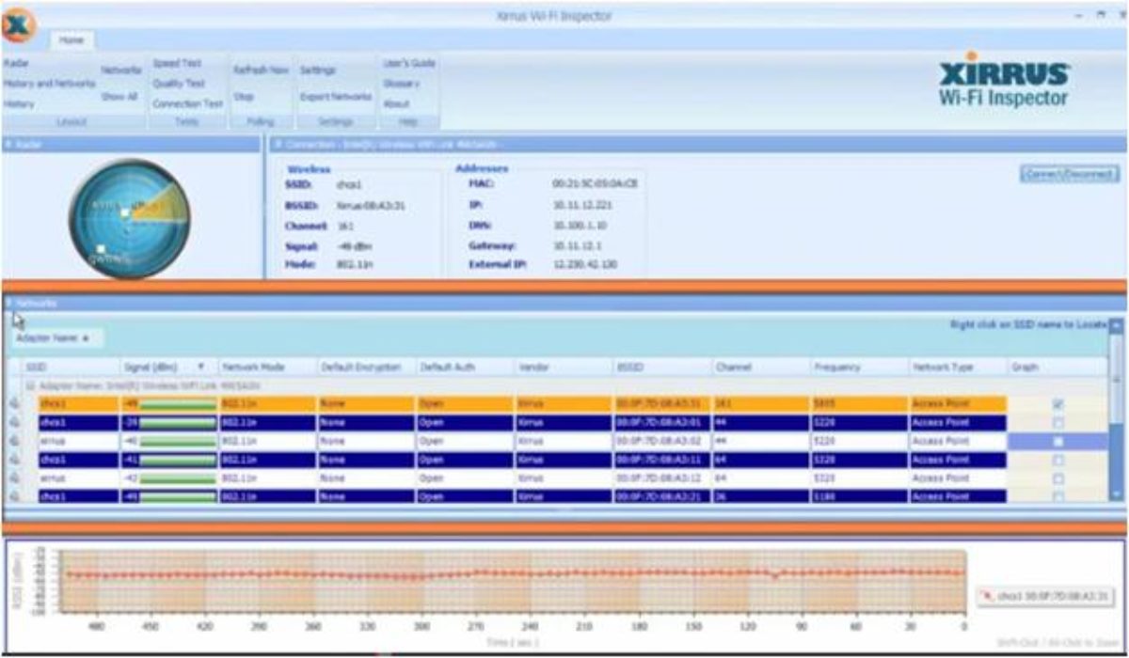Click network icon of BSSID A3:01 row

click(x=14, y=423)
